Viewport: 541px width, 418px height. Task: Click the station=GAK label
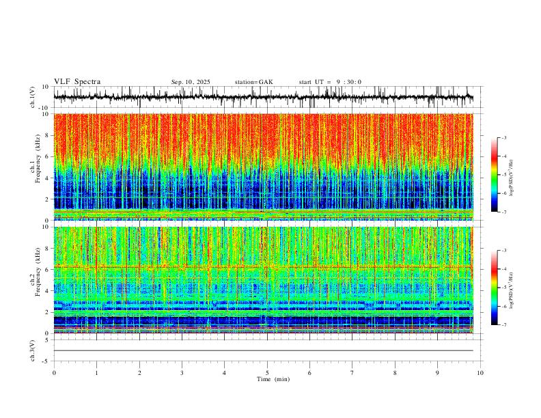tap(253, 82)
